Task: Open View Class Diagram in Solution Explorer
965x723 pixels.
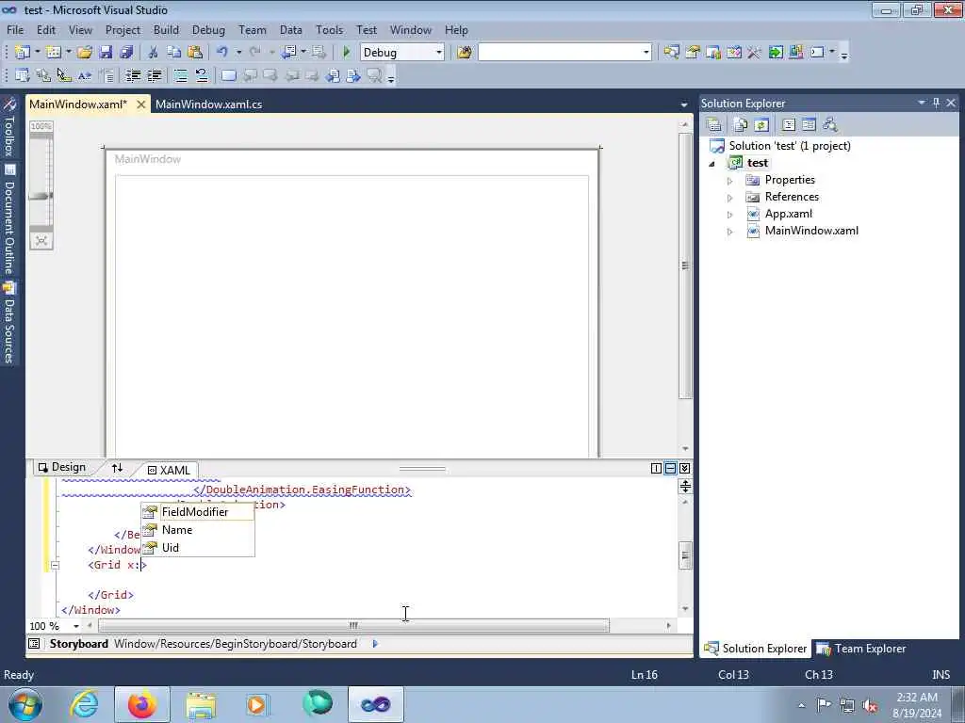Action: pyautogui.click(x=829, y=125)
